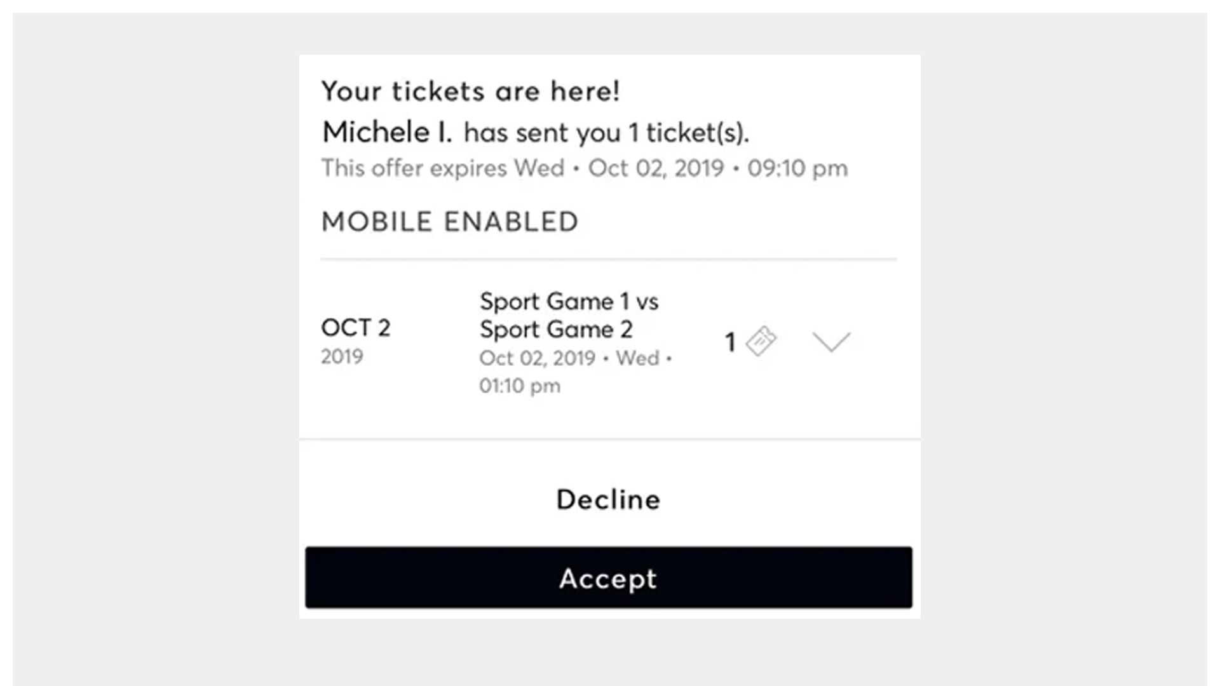Click the 01:10 pm event time

coord(520,386)
